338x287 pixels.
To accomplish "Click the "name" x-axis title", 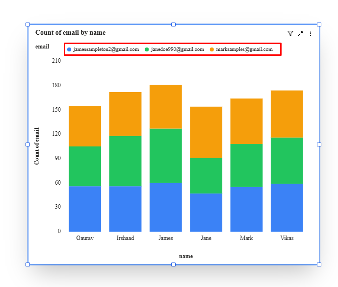I will (x=186, y=256).
